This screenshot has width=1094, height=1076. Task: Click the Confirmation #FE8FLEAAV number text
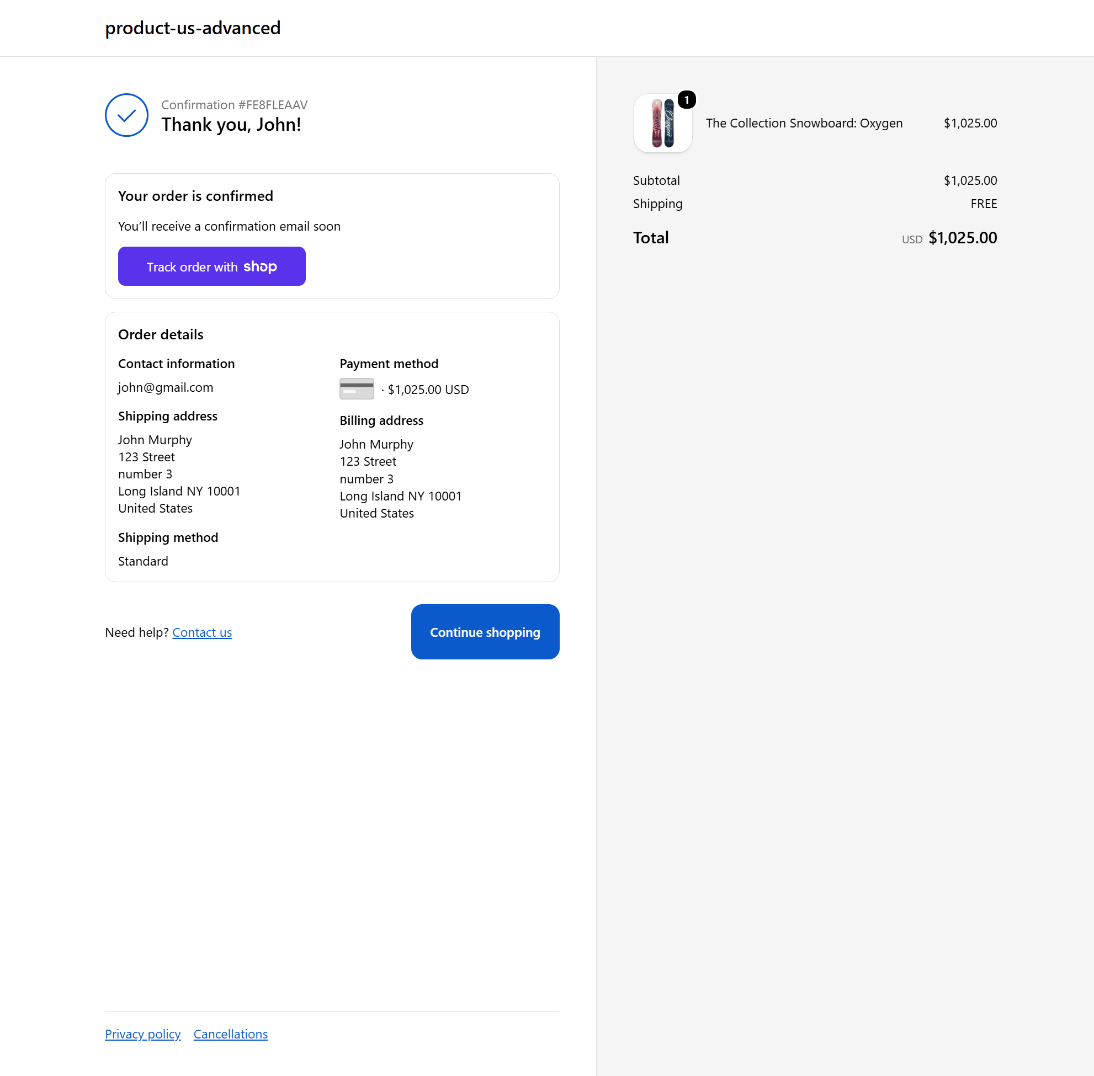point(234,105)
